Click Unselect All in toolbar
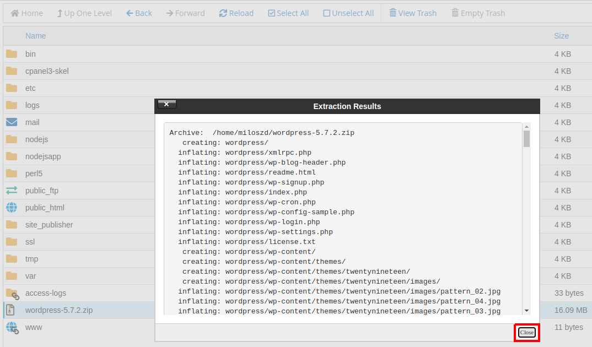This screenshot has width=592, height=347. pos(348,13)
